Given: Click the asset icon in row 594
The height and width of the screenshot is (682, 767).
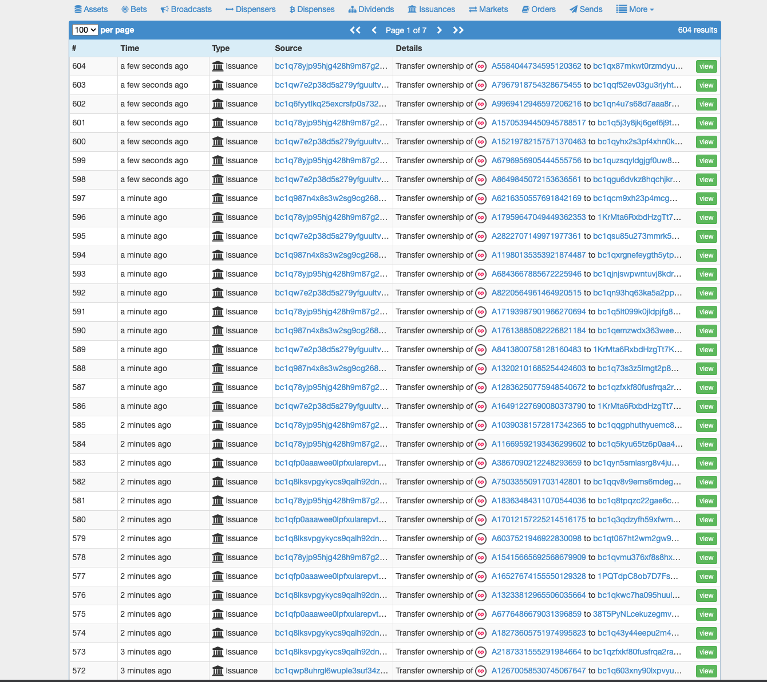Looking at the screenshot, I should tap(481, 255).
